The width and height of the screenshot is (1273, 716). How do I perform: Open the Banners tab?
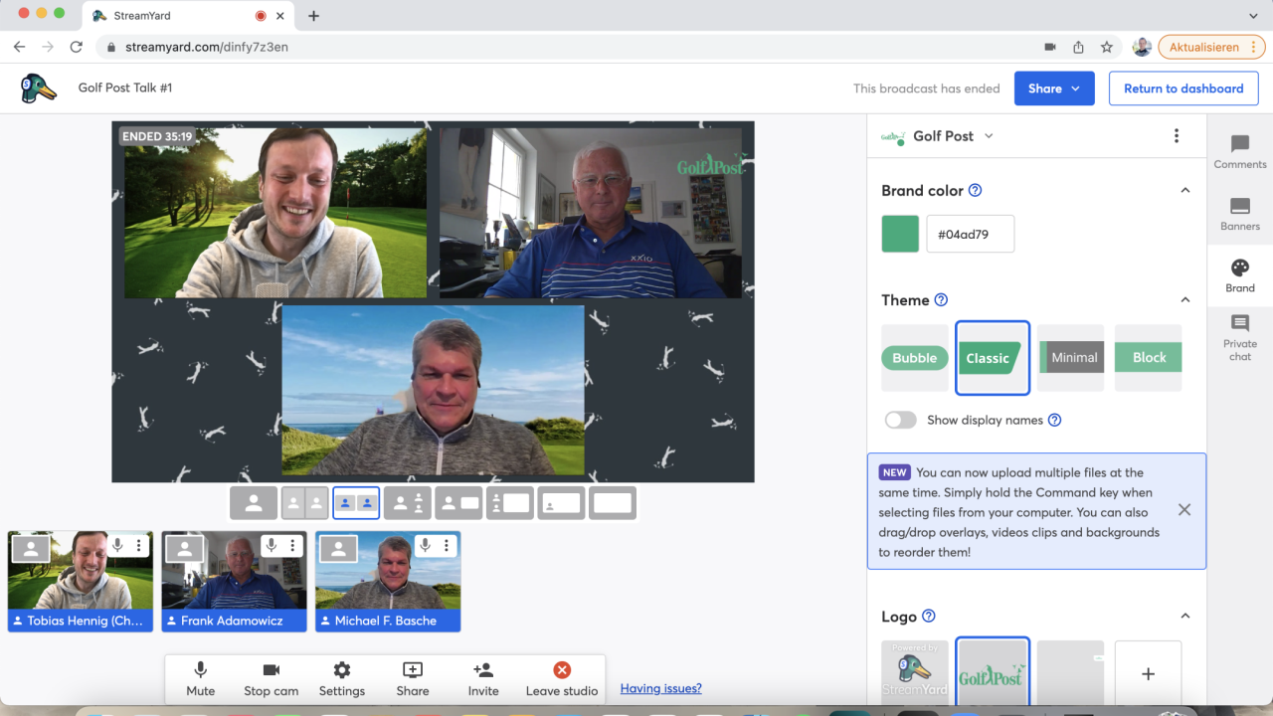coord(1240,214)
